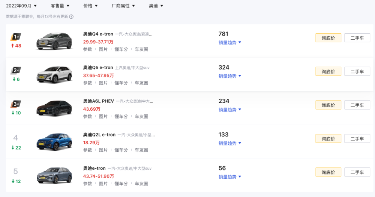Click price 43.74-51.90万

[98, 176]
